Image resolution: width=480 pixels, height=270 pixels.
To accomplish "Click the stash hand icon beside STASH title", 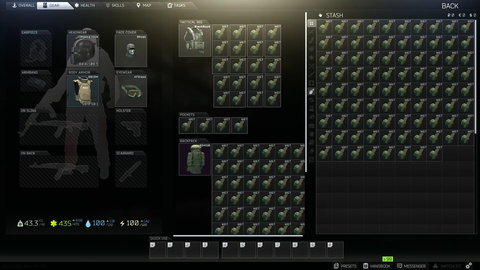I will (320, 15).
